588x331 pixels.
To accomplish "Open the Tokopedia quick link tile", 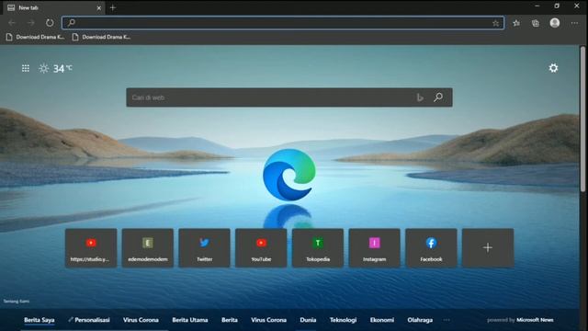I will pyautogui.click(x=318, y=248).
